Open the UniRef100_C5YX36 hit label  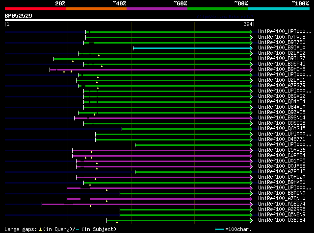[282, 150]
